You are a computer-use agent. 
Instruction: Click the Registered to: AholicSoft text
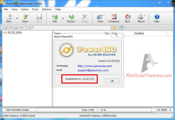[x=80, y=79]
